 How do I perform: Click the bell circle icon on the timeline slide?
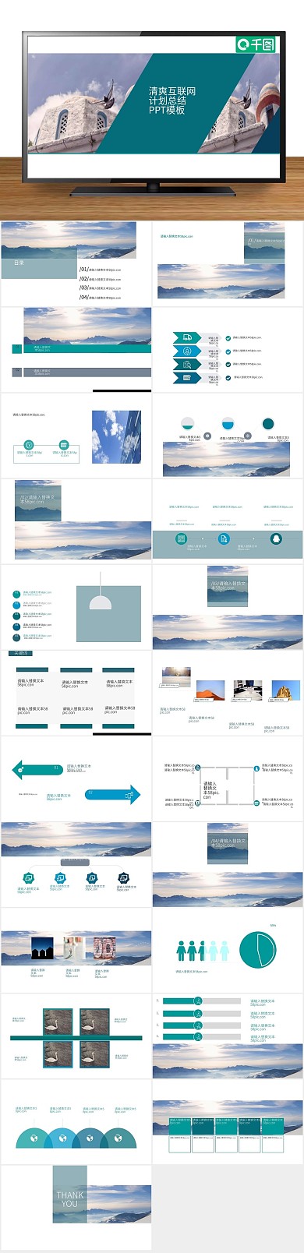tap(276, 538)
